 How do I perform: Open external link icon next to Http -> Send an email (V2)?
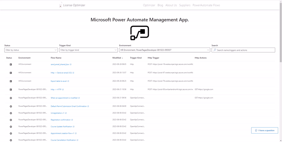pyautogui.click(x=73, y=73)
